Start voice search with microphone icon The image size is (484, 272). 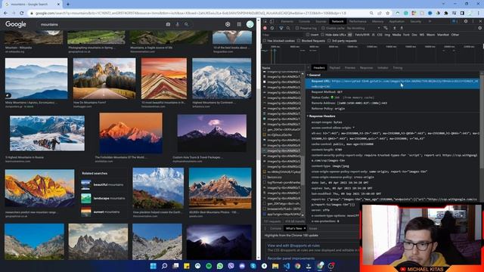(x=177, y=24)
